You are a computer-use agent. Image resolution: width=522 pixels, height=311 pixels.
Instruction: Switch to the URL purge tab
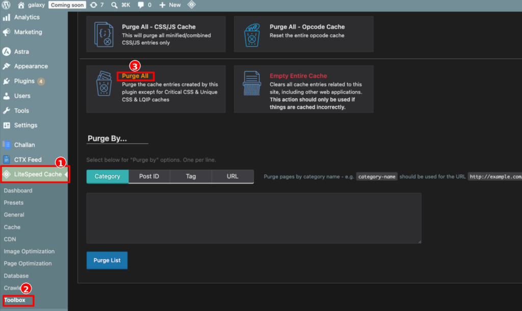tap(232, 177)
